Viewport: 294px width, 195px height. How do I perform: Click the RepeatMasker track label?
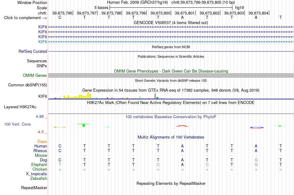click(34, 188)
